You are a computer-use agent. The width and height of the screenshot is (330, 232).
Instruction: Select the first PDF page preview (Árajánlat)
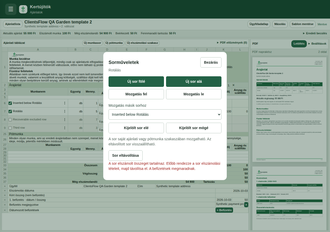(290, 110)
